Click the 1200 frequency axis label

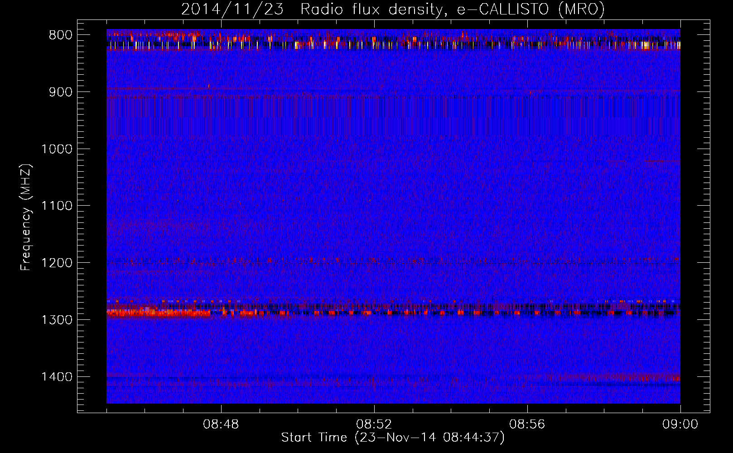pyautogui.click(x=57, y=263)
